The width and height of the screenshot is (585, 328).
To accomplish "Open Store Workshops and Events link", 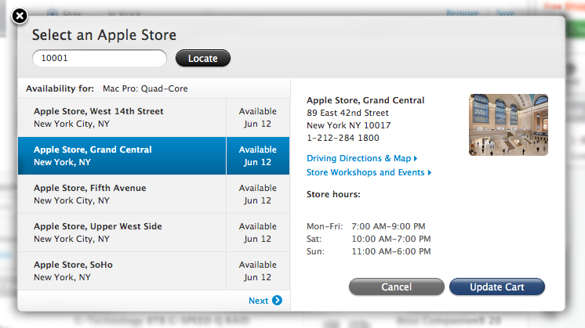I will tap(369, 172).
